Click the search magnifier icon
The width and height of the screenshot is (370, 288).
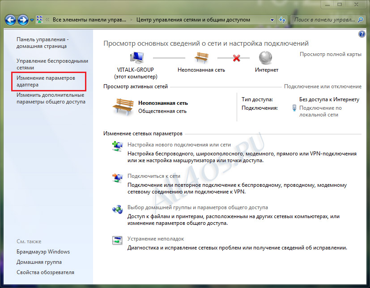tap(360, 20)
